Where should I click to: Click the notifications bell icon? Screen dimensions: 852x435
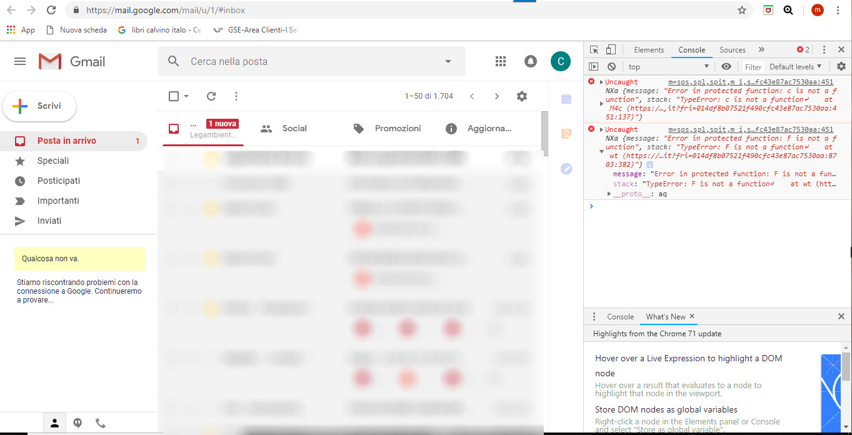click(531, 61)
